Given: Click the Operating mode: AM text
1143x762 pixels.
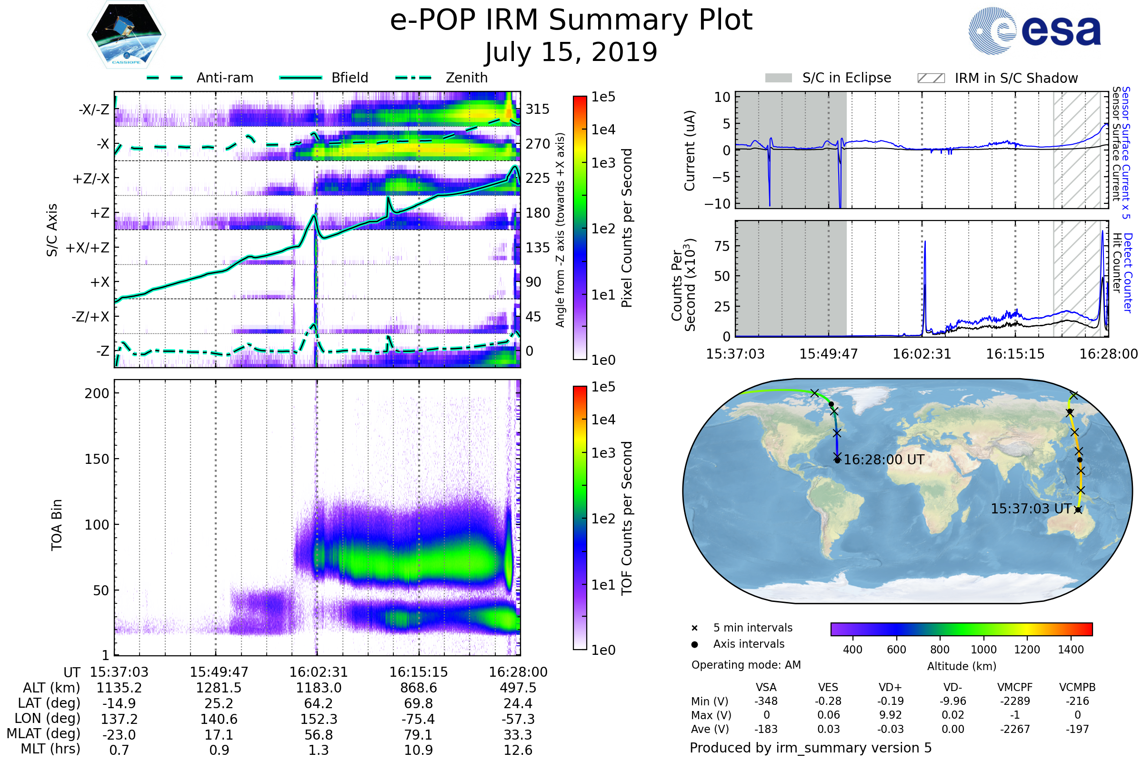Looking at the screenshot, I should [746, 665].
